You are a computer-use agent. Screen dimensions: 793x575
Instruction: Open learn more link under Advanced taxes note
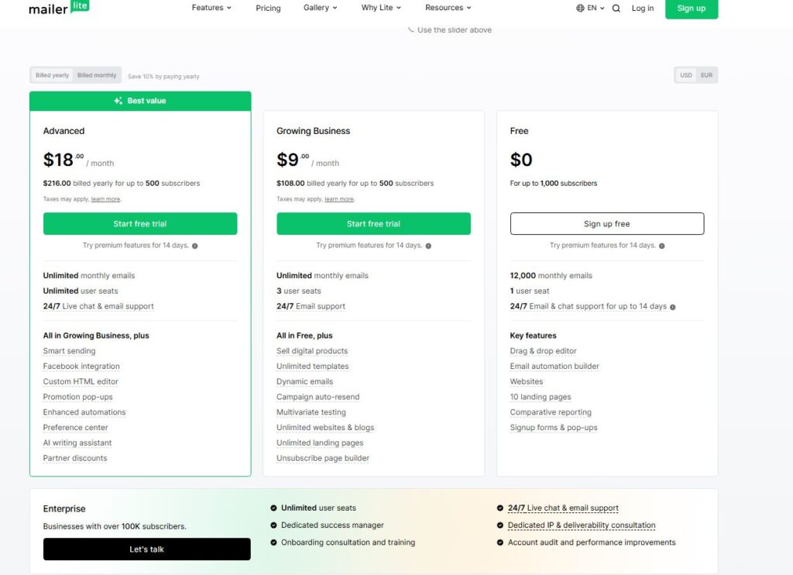(x=105, y=199)
